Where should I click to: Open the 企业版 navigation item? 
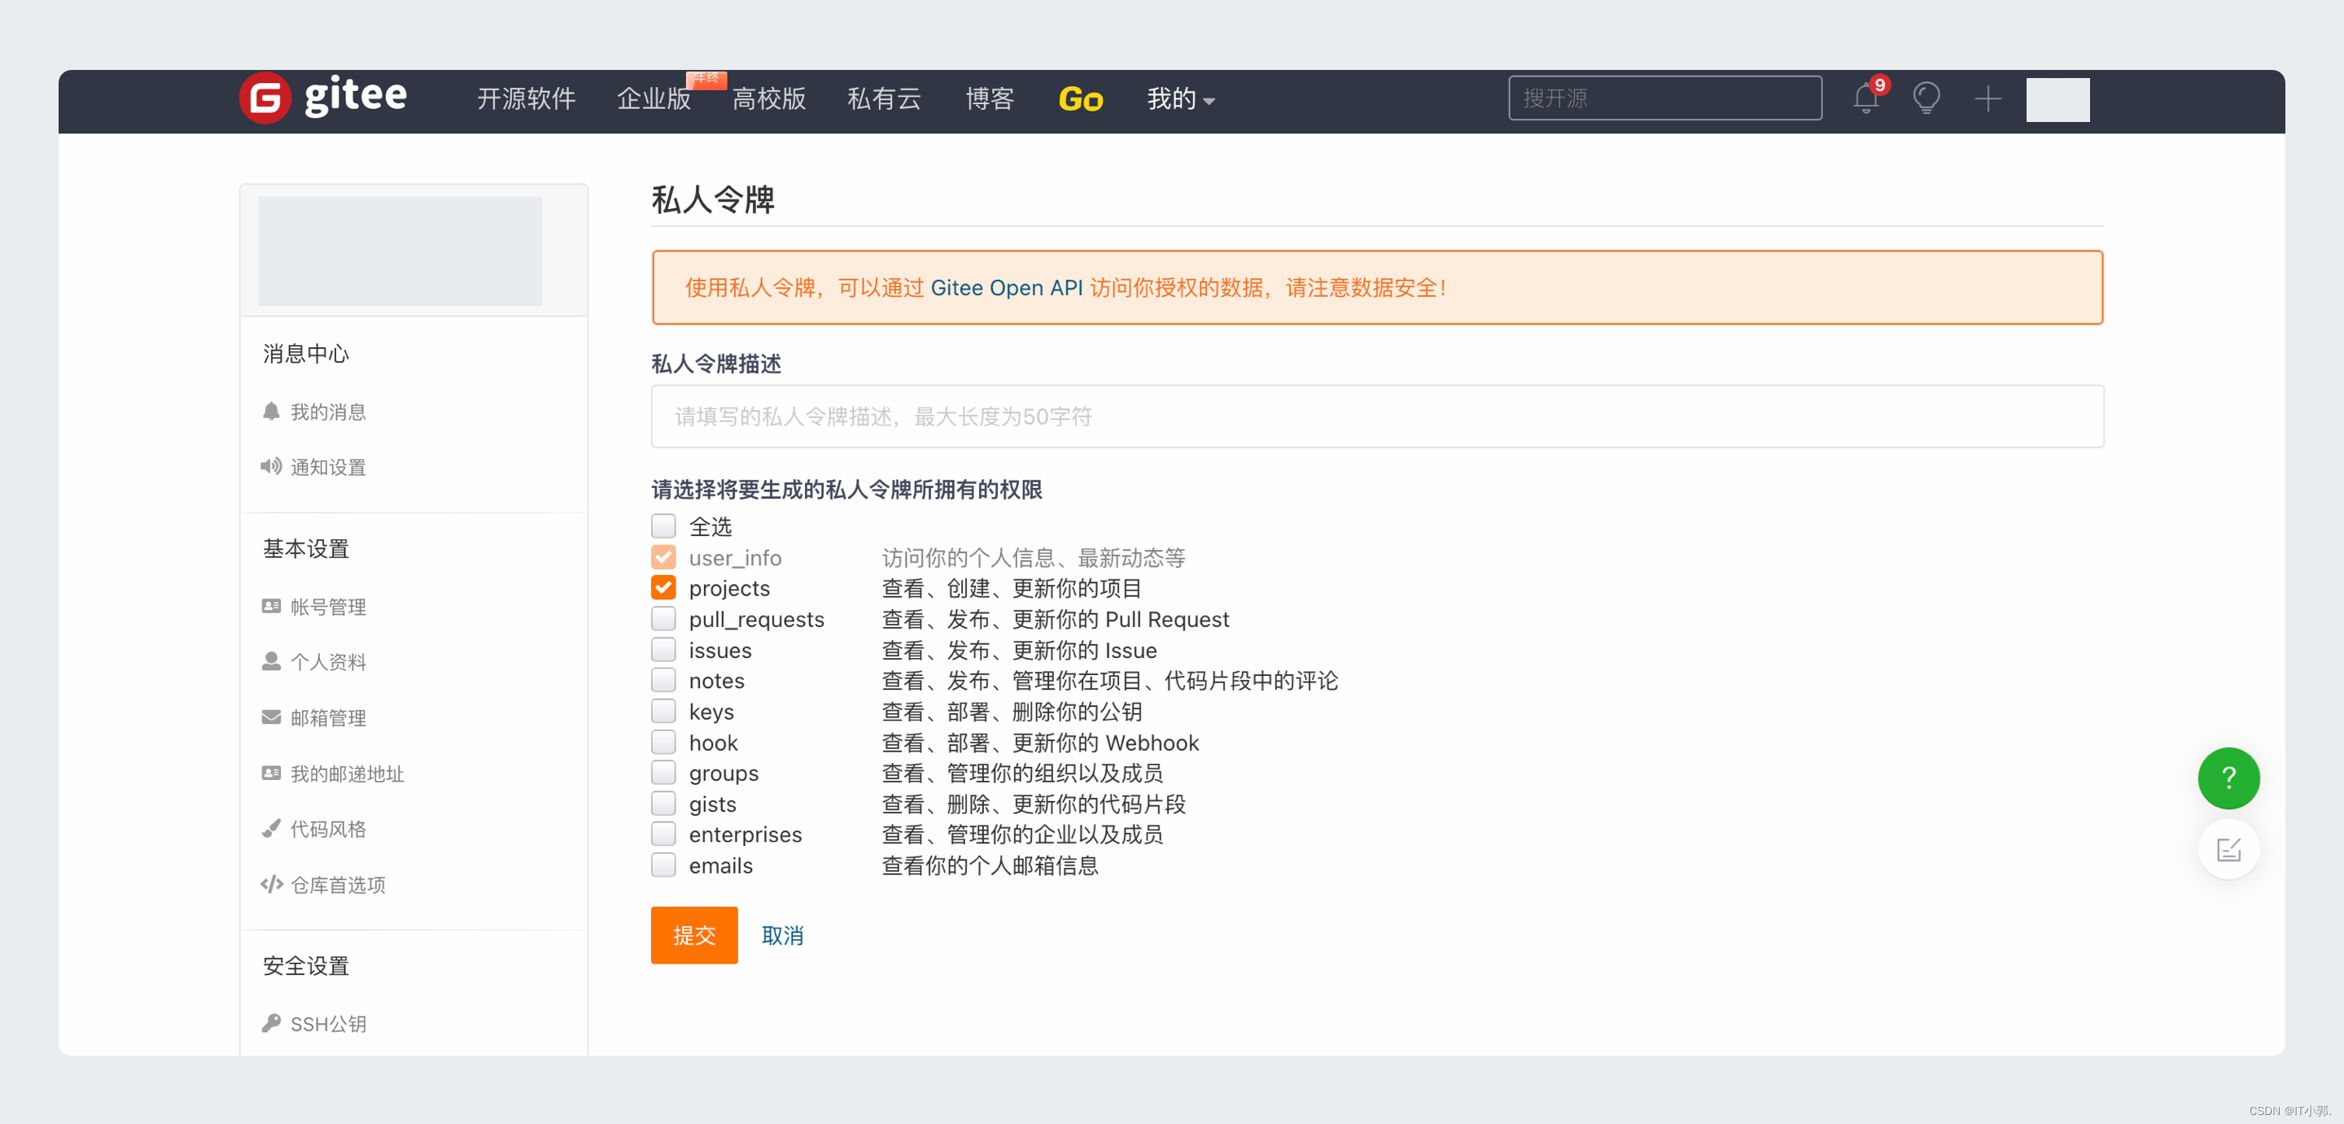click(x=654, y=99)
